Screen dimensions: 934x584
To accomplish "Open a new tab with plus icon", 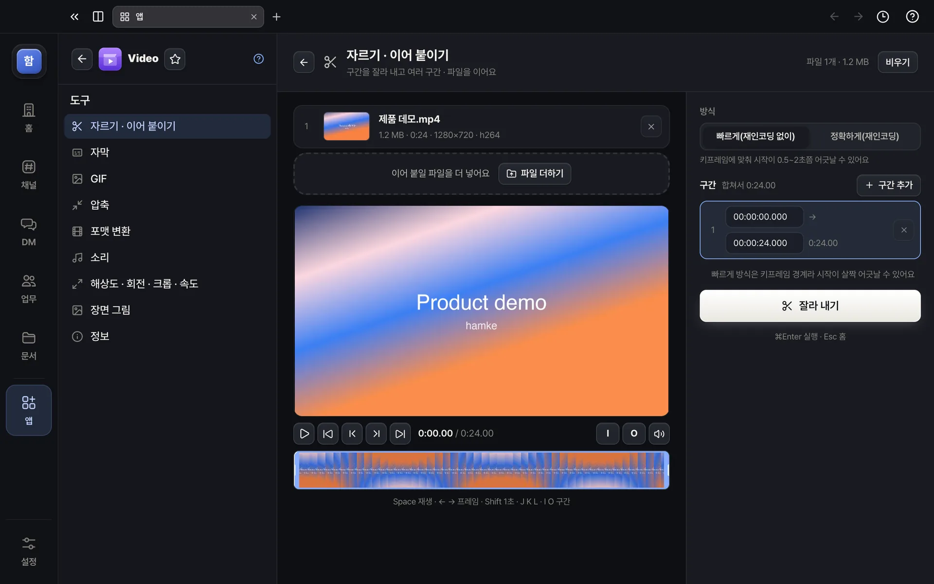I will (x=276, y=17).
